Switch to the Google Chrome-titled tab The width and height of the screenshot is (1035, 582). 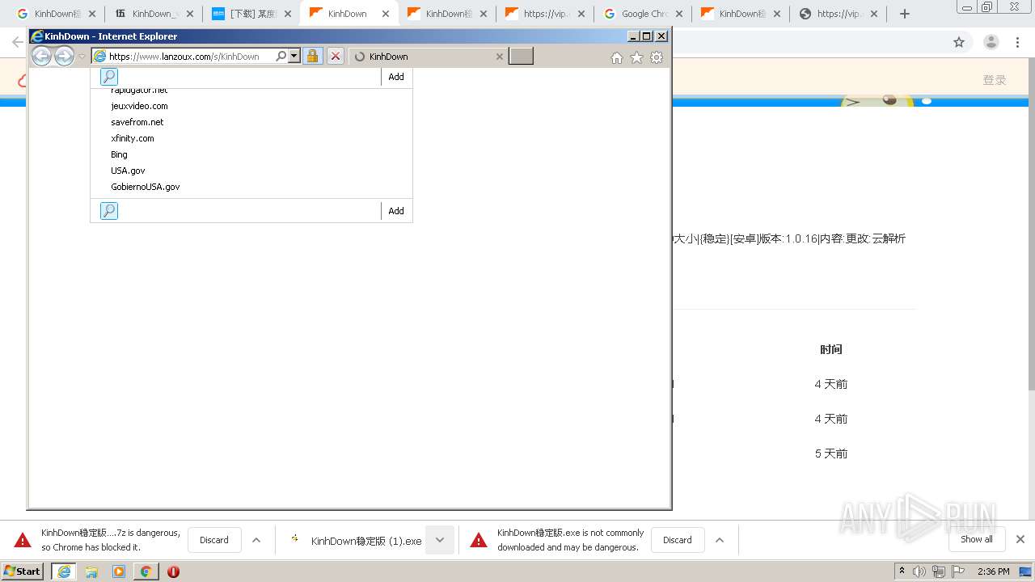click(643, 14)
